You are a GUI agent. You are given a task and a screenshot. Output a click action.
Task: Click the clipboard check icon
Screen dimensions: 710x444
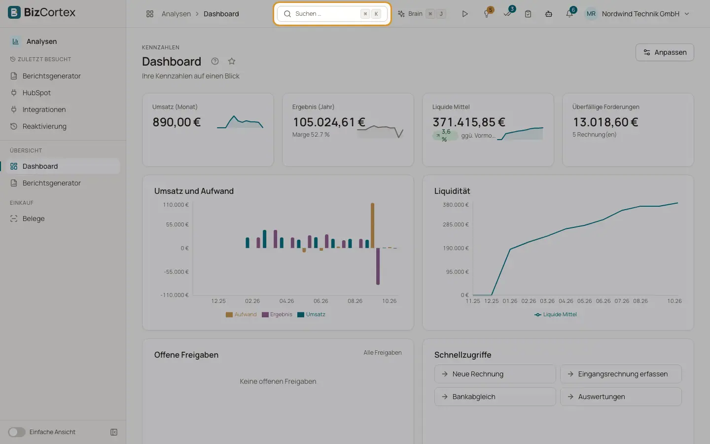click(x=528, y=14)
